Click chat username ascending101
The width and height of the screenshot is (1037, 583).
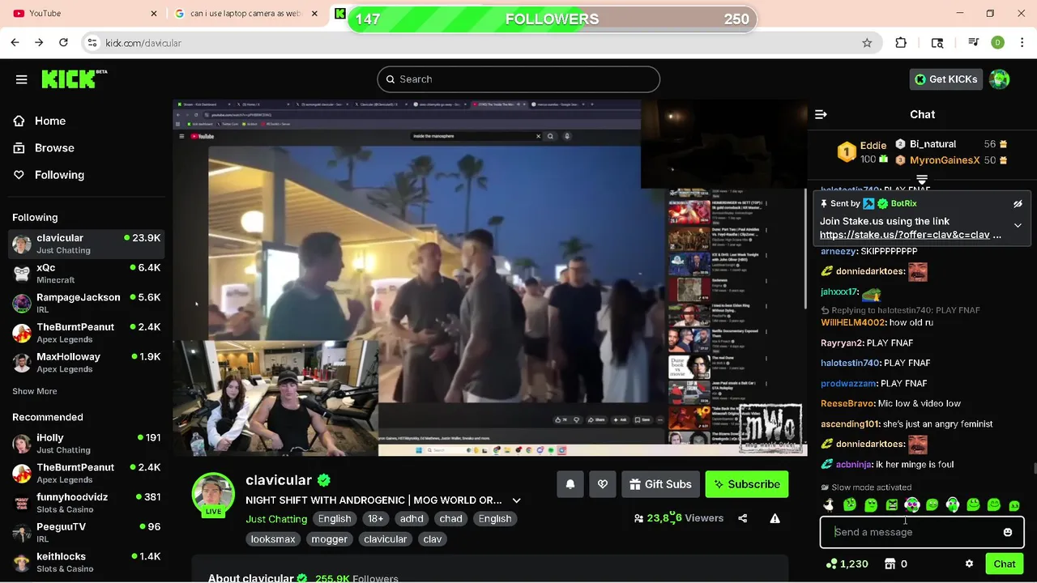(850, 424)
